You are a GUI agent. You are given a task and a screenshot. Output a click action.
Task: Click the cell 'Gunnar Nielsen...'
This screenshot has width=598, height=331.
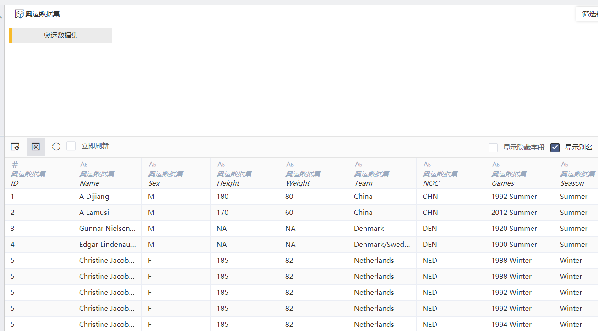click(108, 229)
